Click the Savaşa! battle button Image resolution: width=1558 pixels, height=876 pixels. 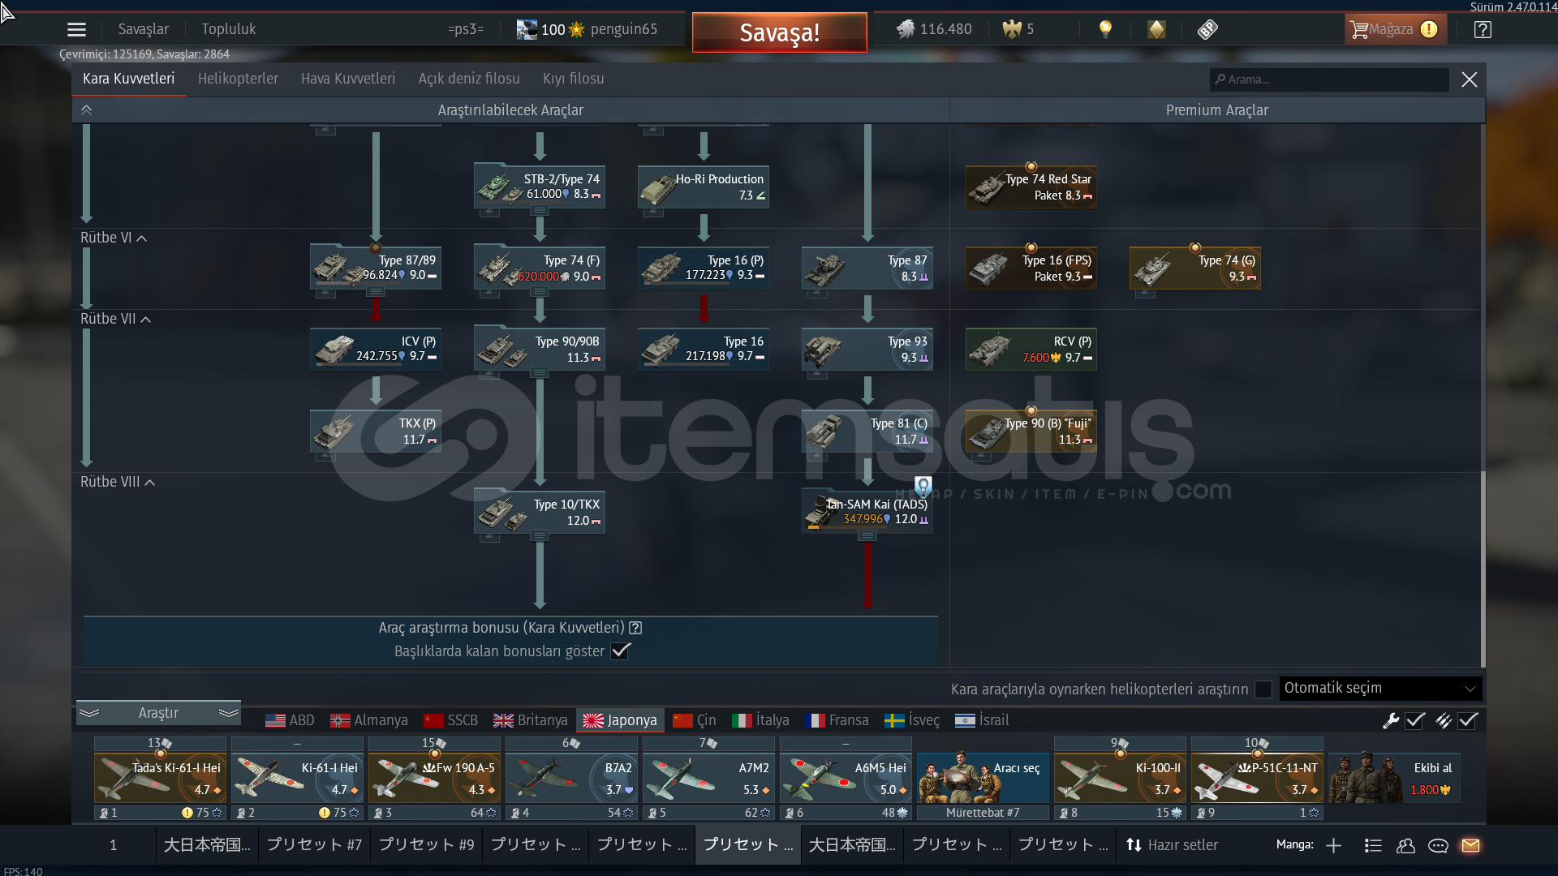tap(780, 32)
